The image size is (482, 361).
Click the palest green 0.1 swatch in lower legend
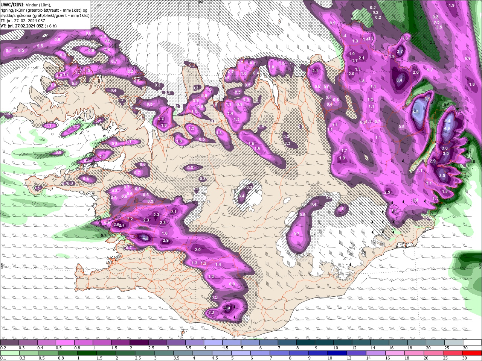10,353
